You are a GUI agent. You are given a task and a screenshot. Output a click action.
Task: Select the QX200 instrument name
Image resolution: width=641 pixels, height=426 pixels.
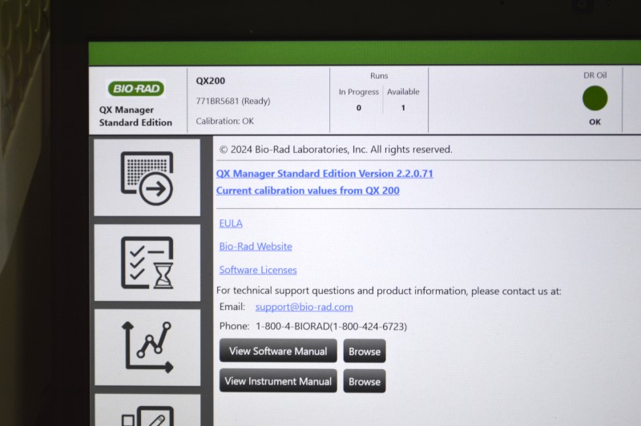click(212, 81)
